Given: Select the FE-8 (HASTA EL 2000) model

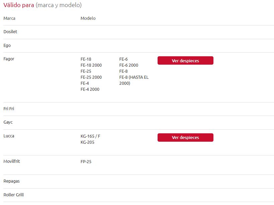Looking at the screenshot, I should coord(134,80).
